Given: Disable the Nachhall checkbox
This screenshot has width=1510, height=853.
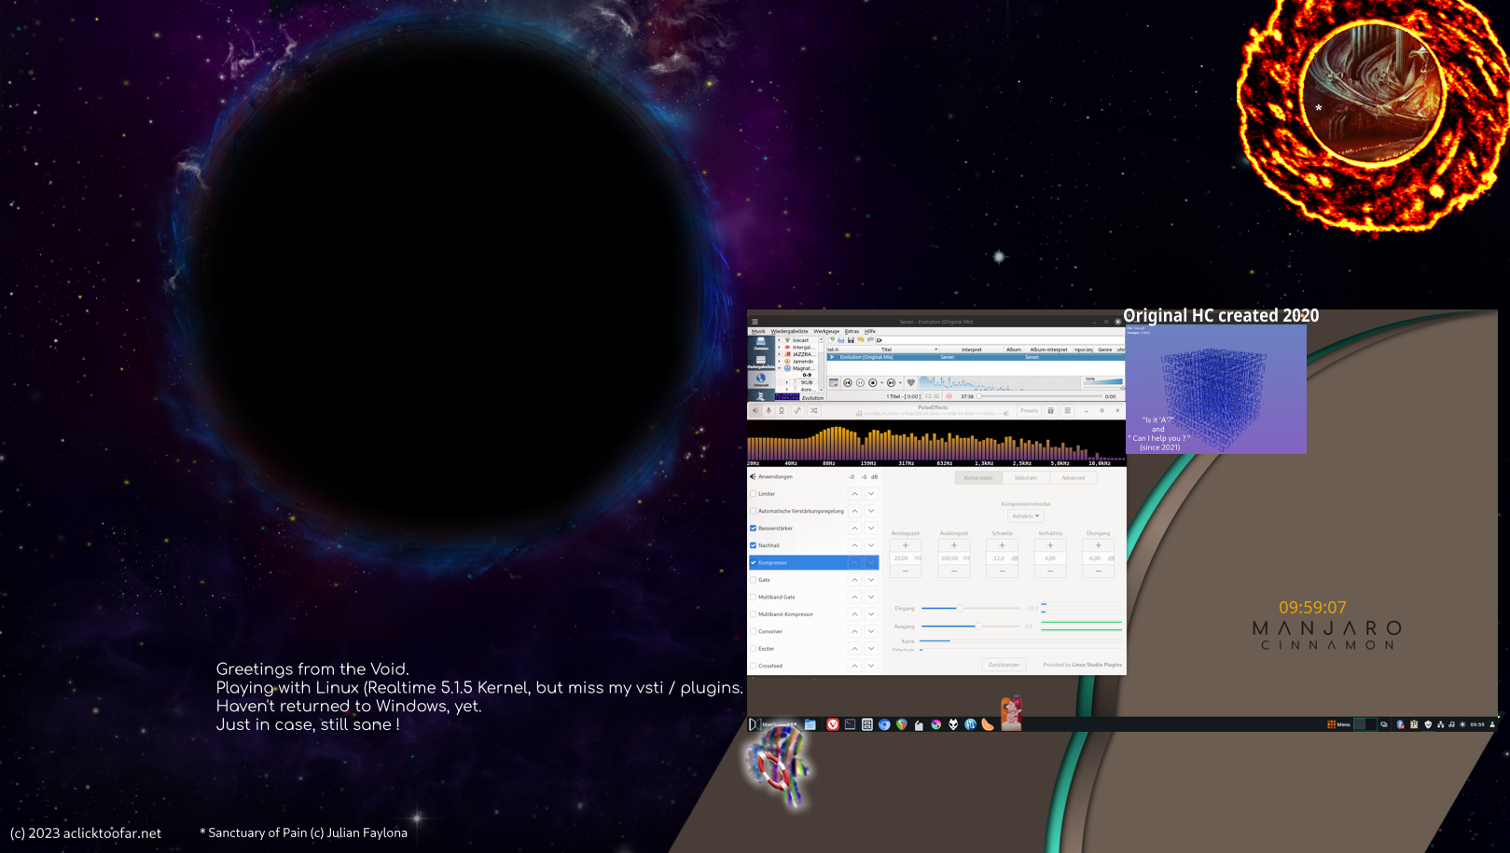Looking at the screenshot, I should click(x=754, y=545).
